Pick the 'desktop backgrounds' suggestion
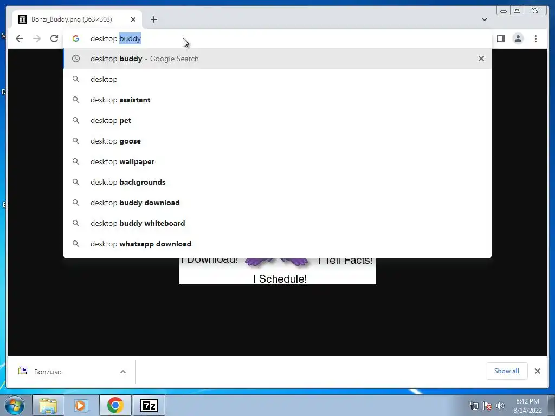Screen dimensions: 555x416 pos(277,182)
